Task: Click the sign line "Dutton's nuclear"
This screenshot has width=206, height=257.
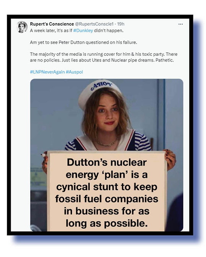Action: click(107, 162)
